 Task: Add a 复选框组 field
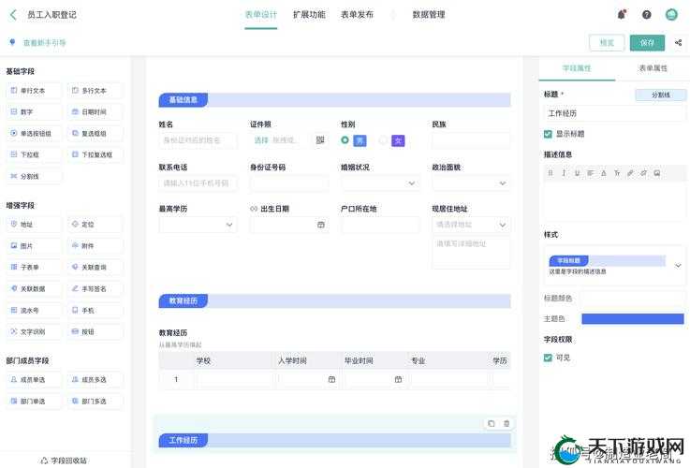point(95,133)
